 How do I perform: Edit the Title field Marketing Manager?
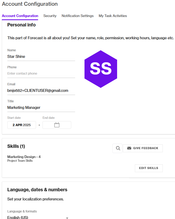pyautogui.click(x=41, y=108)
